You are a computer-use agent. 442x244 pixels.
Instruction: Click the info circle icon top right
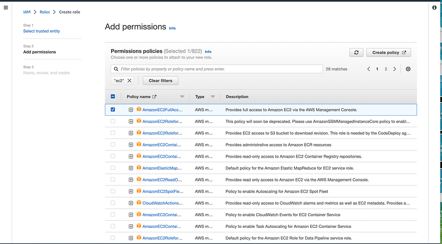434,8
